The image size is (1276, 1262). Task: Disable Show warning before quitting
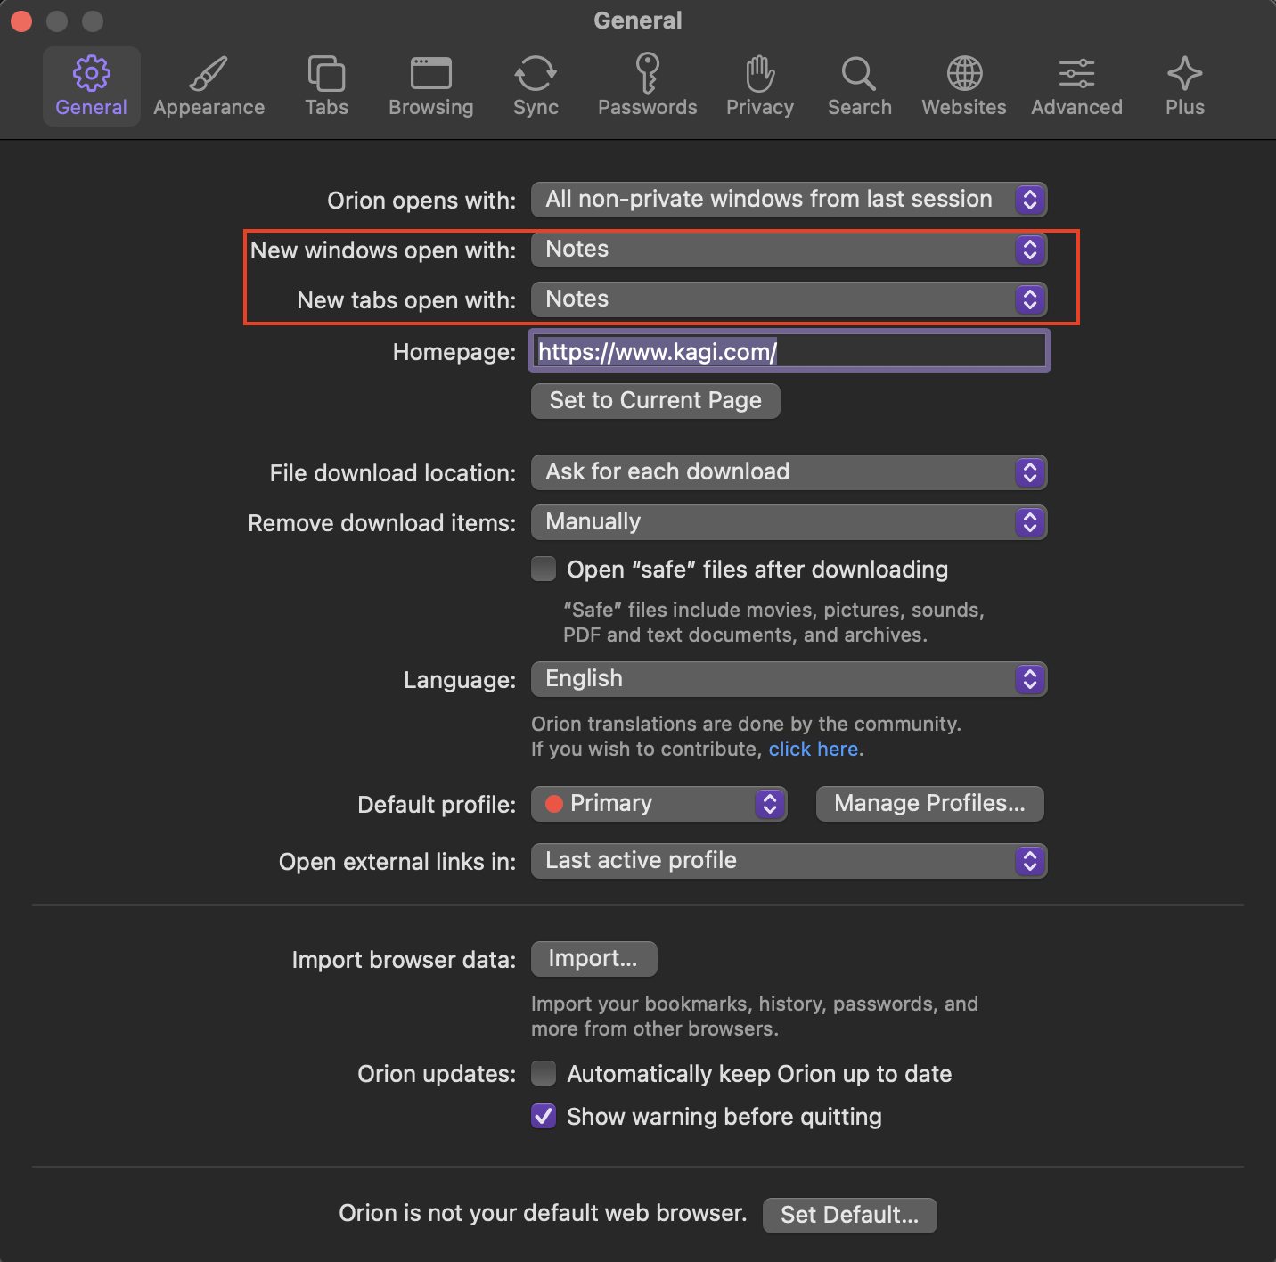(544, 1116)
